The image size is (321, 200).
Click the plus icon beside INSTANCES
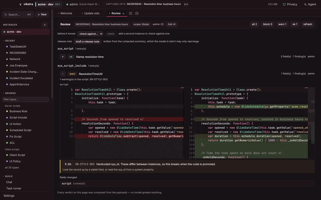45,25
